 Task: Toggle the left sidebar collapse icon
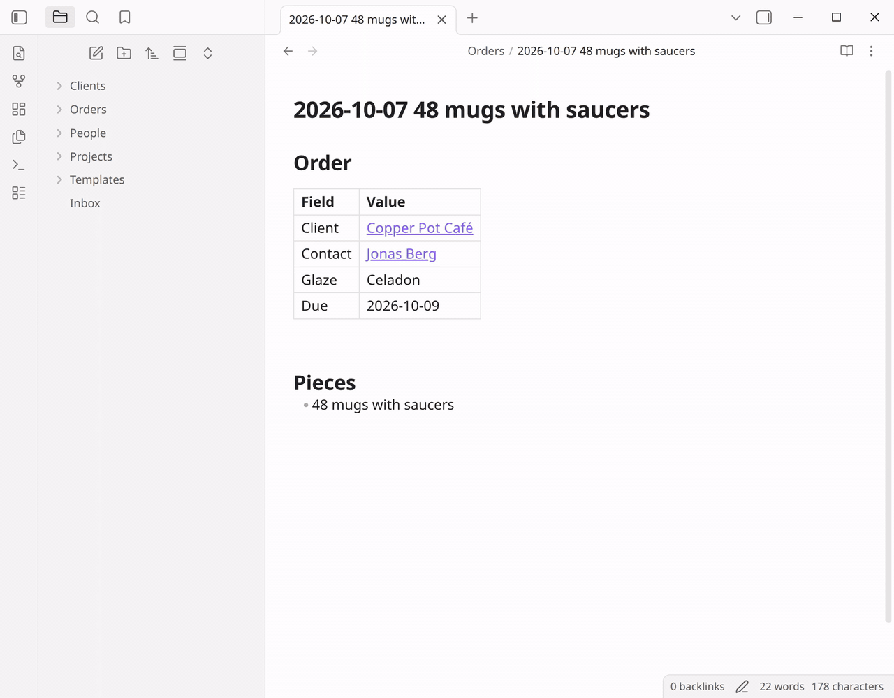click(20, 17)
